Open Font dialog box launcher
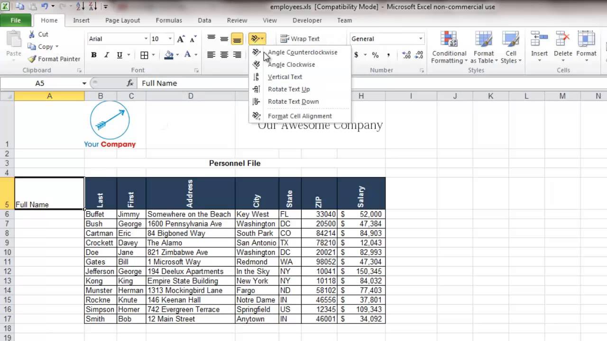Screen dimensions: 607x341 coord(196,71)
